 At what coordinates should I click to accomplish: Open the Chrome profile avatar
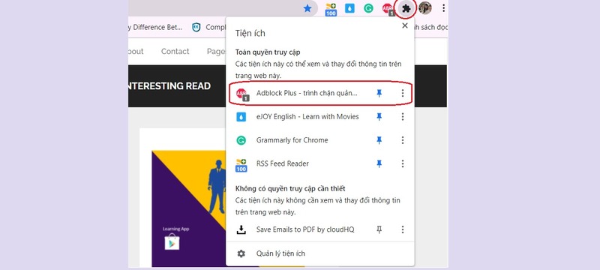[424, 8]
